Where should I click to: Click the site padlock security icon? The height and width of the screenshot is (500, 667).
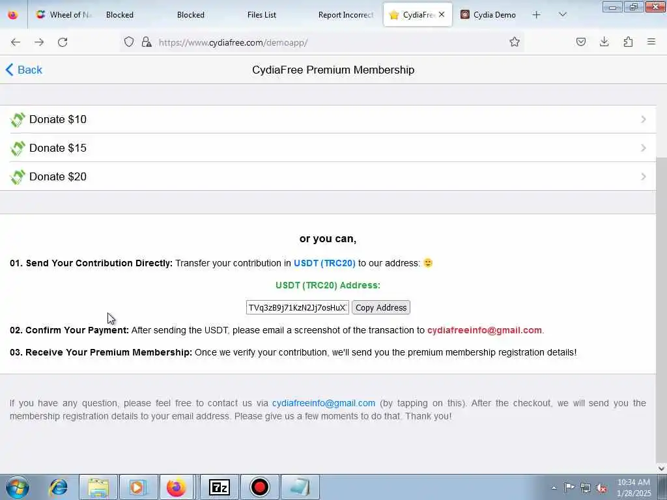pyautogui.click(x=147, y=42)
